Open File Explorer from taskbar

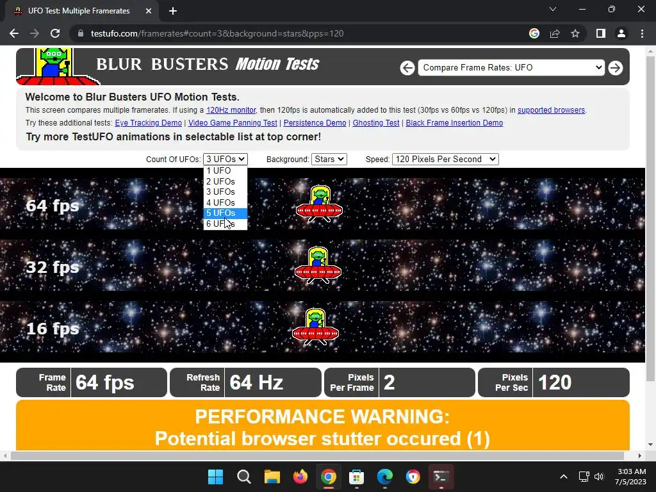tap(272, 477)
